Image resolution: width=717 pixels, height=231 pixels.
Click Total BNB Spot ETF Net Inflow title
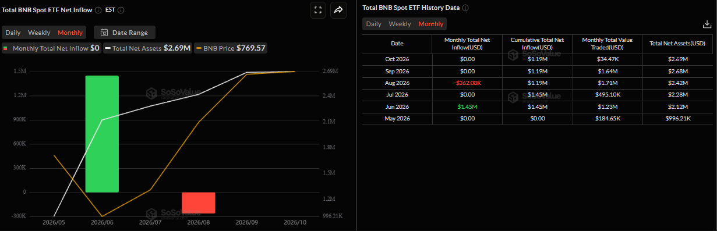tap(47, 10)
